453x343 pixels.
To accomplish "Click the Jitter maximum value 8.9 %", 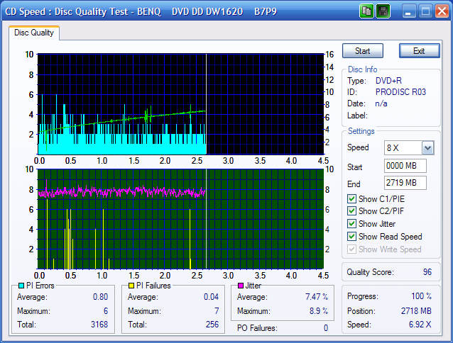I will (x=319, y=311).
